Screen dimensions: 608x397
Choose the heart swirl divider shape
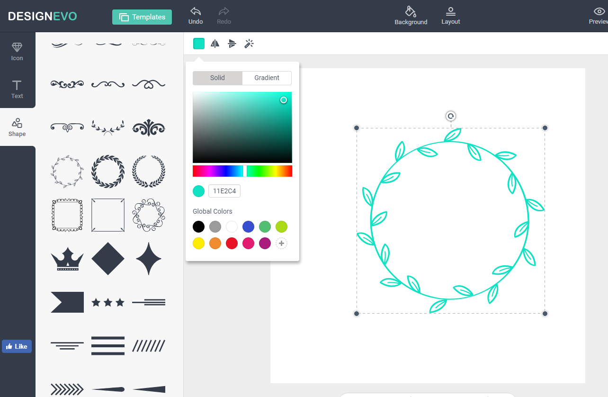pos(149,84)
